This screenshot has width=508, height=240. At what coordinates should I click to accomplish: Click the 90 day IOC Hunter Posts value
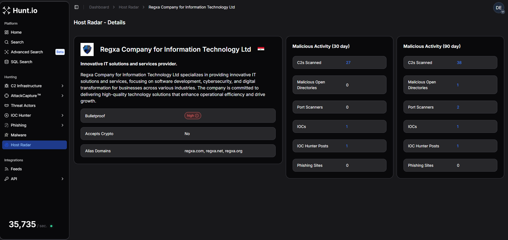click(458, 146)
